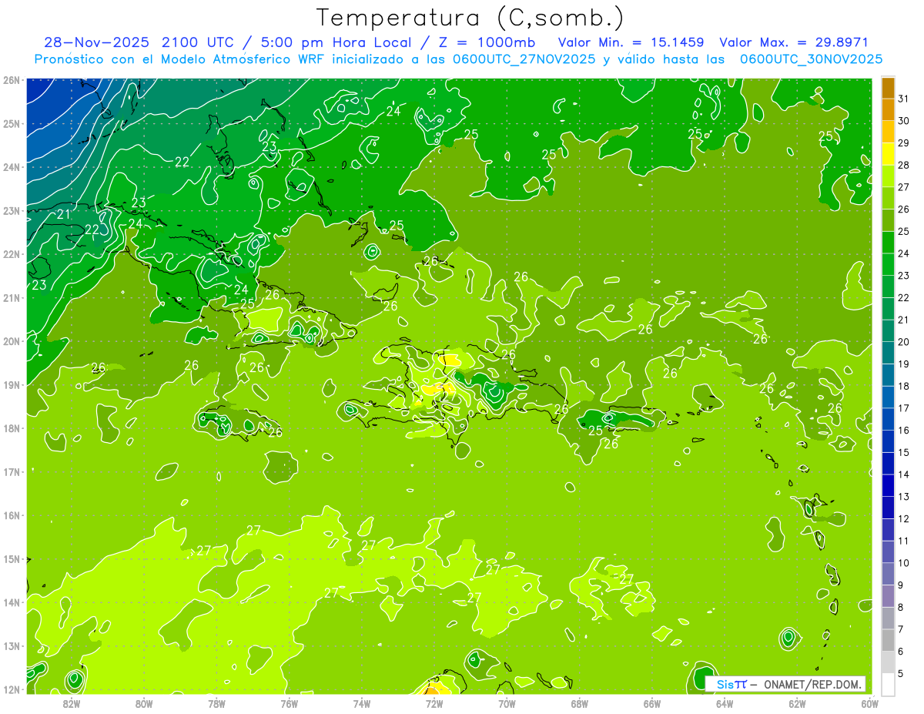
Task: Click the 64W longitude axis label
Action: [x=725, y=704]
